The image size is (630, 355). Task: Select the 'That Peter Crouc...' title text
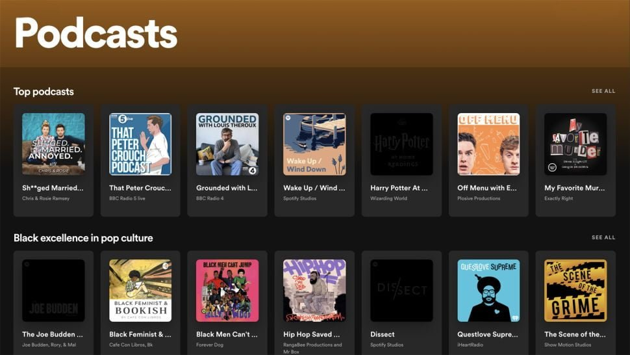[140, 188]
